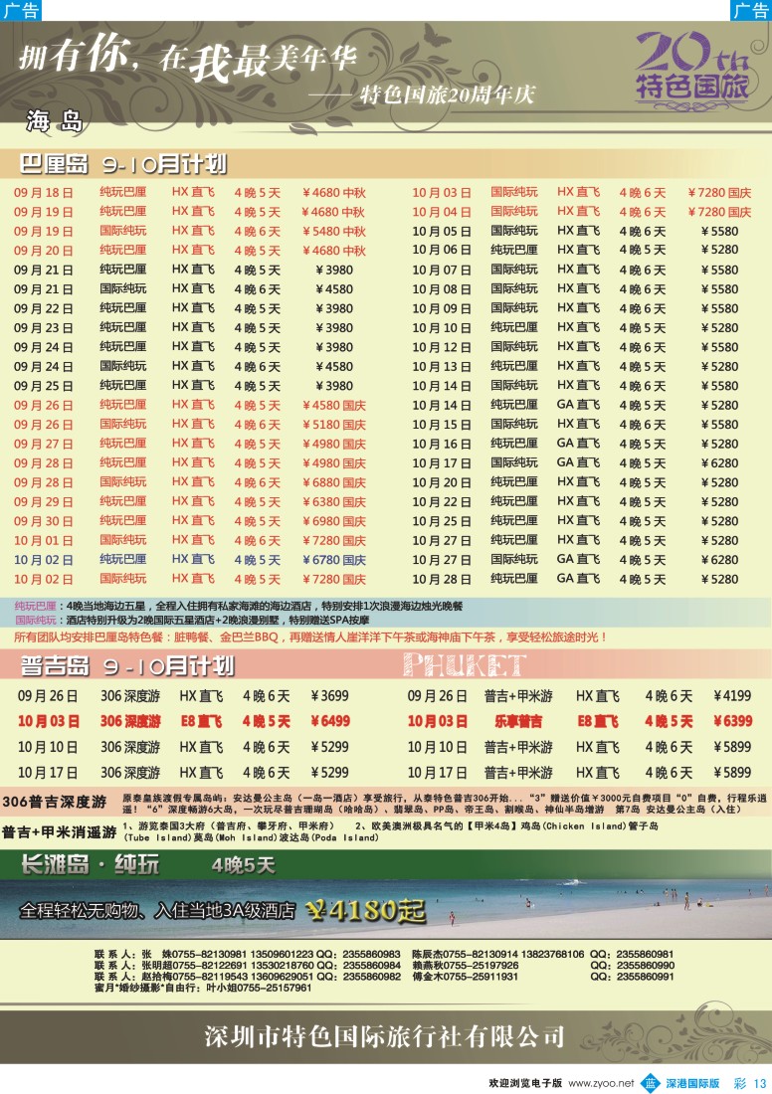The width and height of the screenshot is (772, 1094).
Task: Click the ¥5480中秋 price
Action: [333, 231]
